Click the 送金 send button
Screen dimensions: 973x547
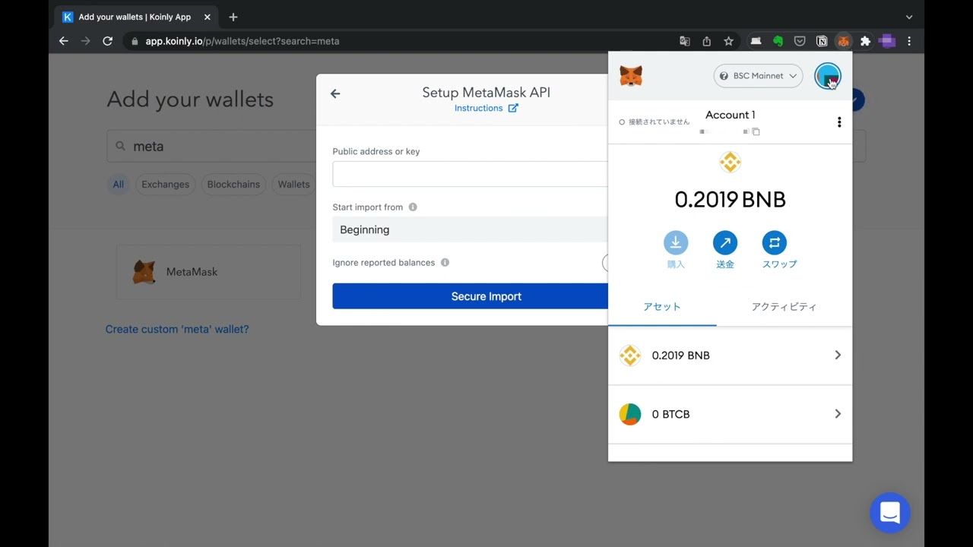[725, 250]
